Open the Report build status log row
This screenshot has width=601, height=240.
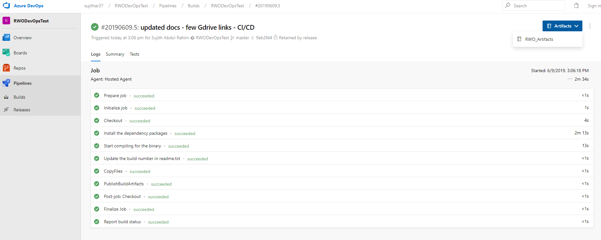point(342,222)
